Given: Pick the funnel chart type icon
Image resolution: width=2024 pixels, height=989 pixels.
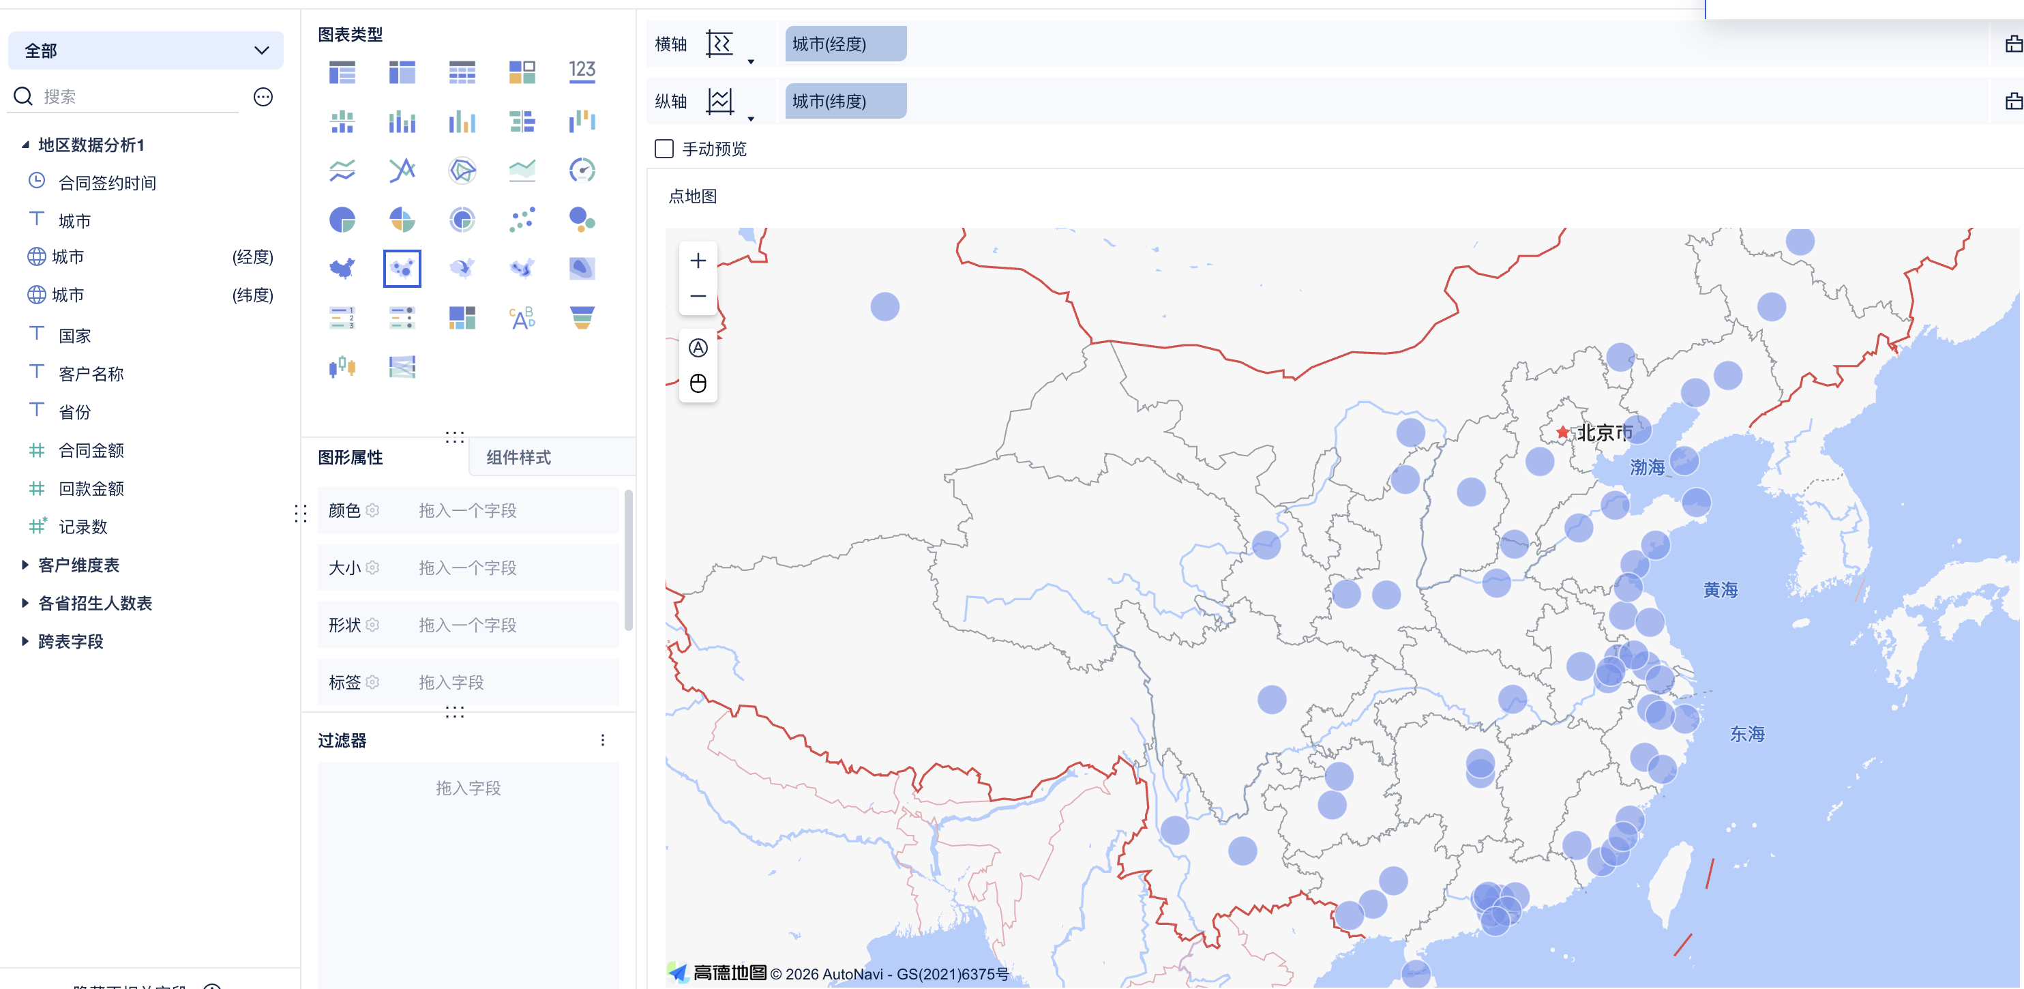Looking at the screenshot, I should (582, 318).
